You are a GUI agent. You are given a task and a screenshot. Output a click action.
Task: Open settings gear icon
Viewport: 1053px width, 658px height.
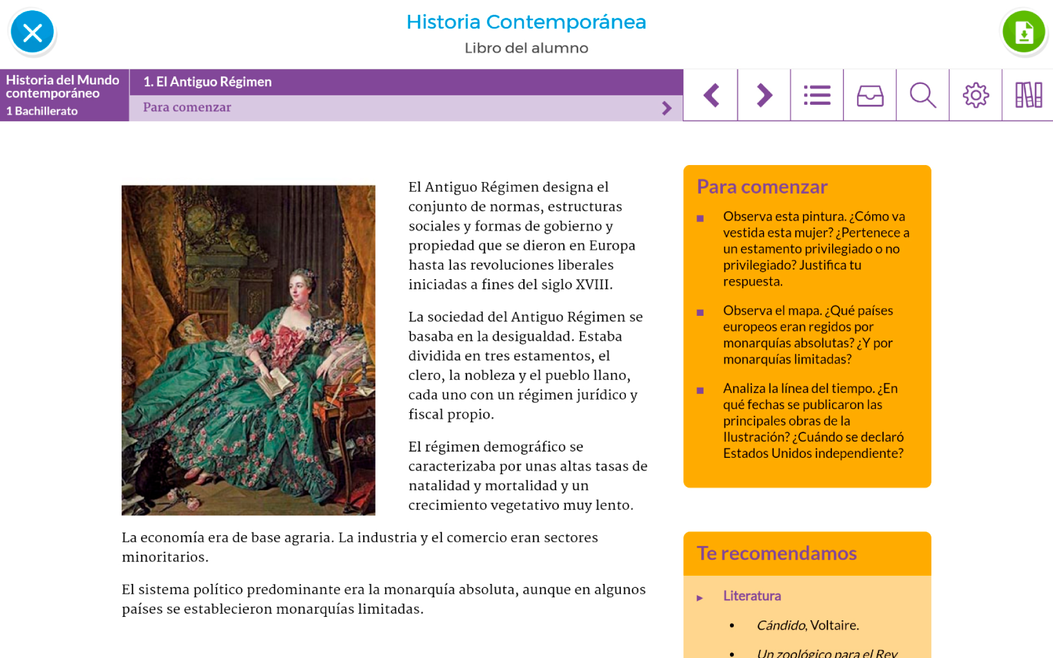pyautogui.click(x=976, y=95)
